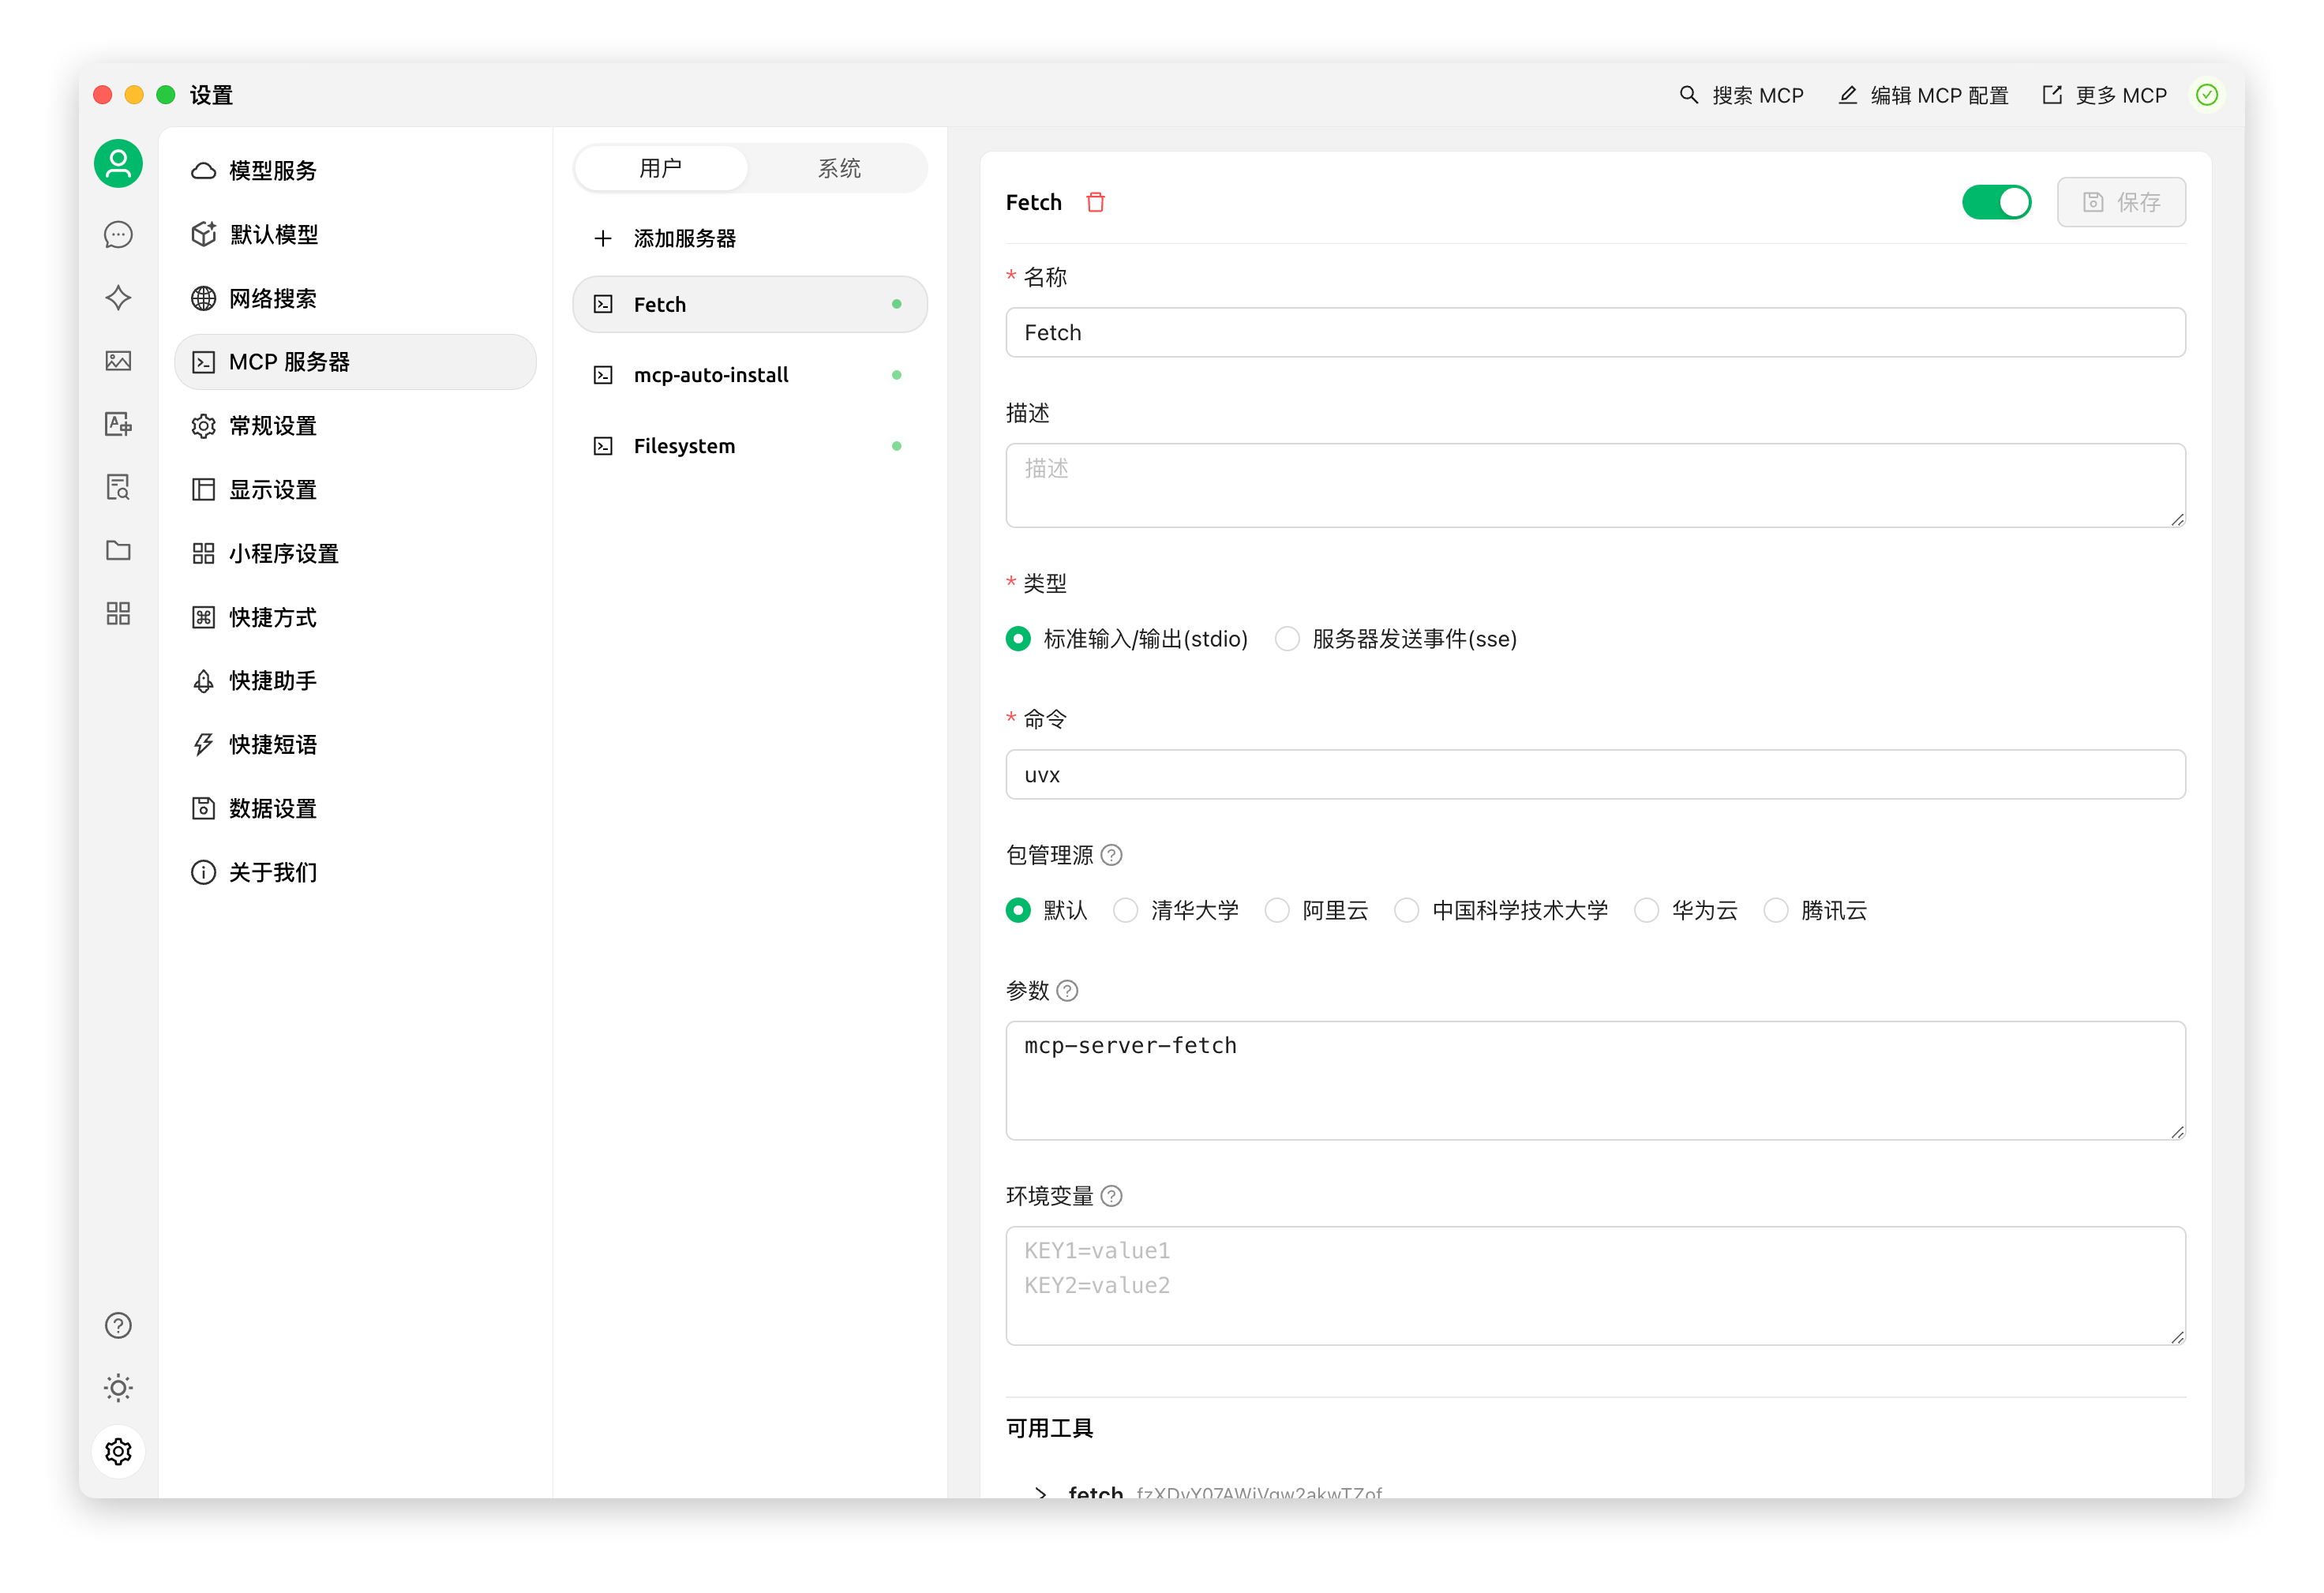2324x1593 pixels.
Task: Click the help icon beside 包管理源
Action: coord(1111,855)
